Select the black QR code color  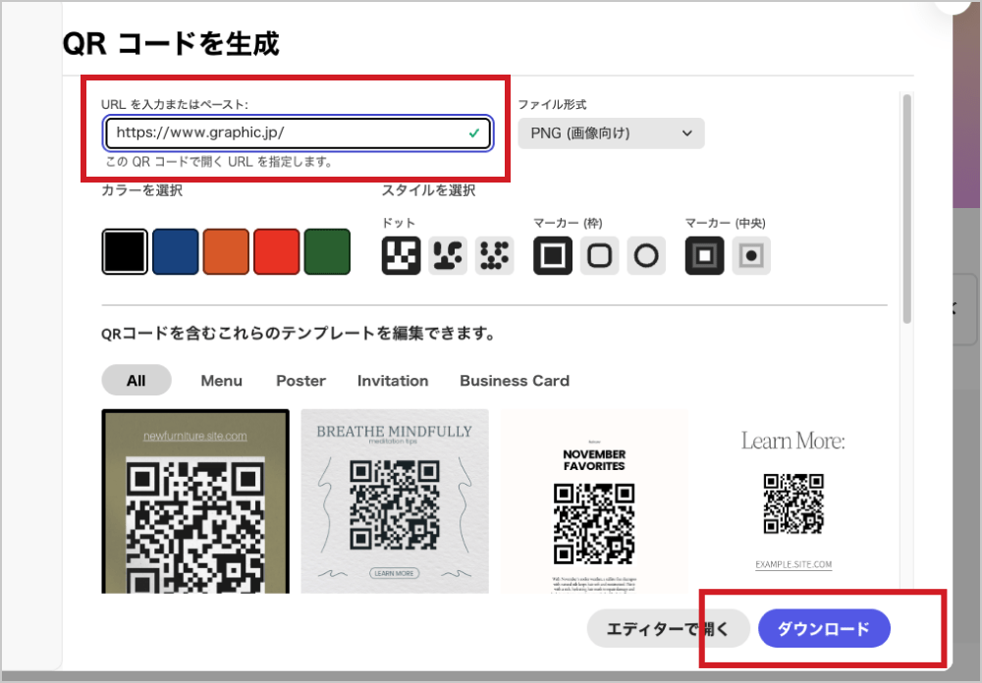[x=124, y=250]
